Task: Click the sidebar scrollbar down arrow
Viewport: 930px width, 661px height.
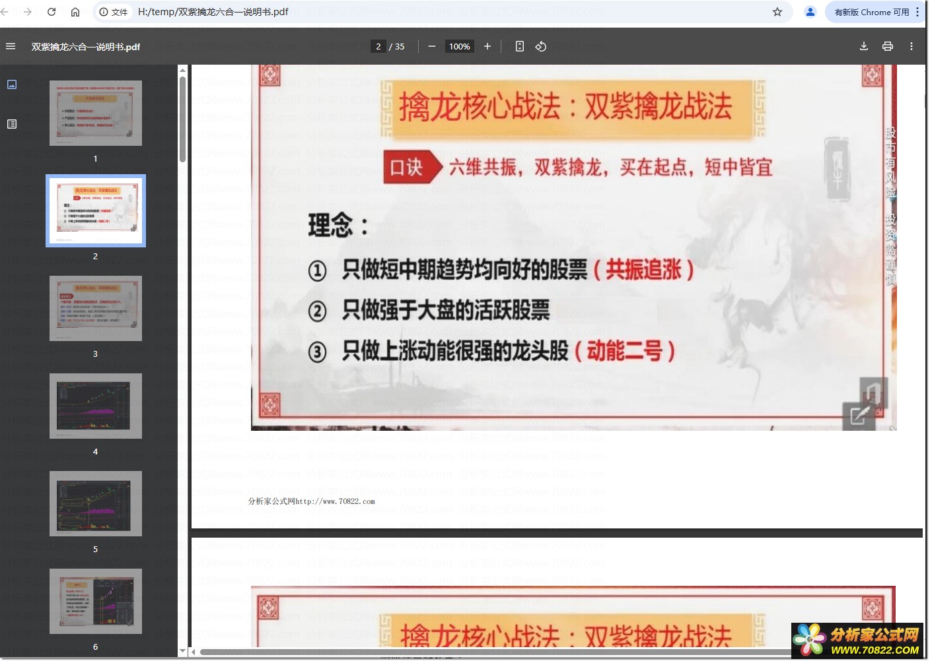Action: pos(182,652)
